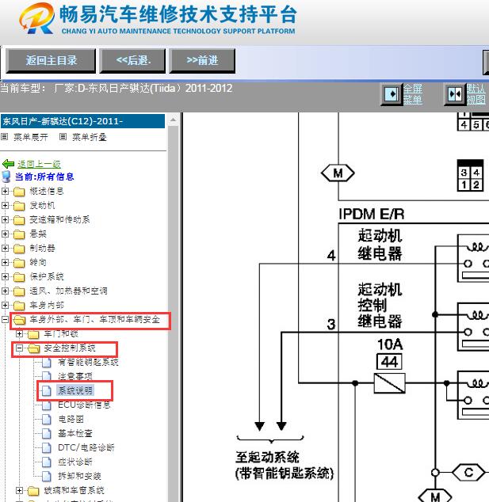
Task: Open 系统说明 document
Action: [75, 390]
